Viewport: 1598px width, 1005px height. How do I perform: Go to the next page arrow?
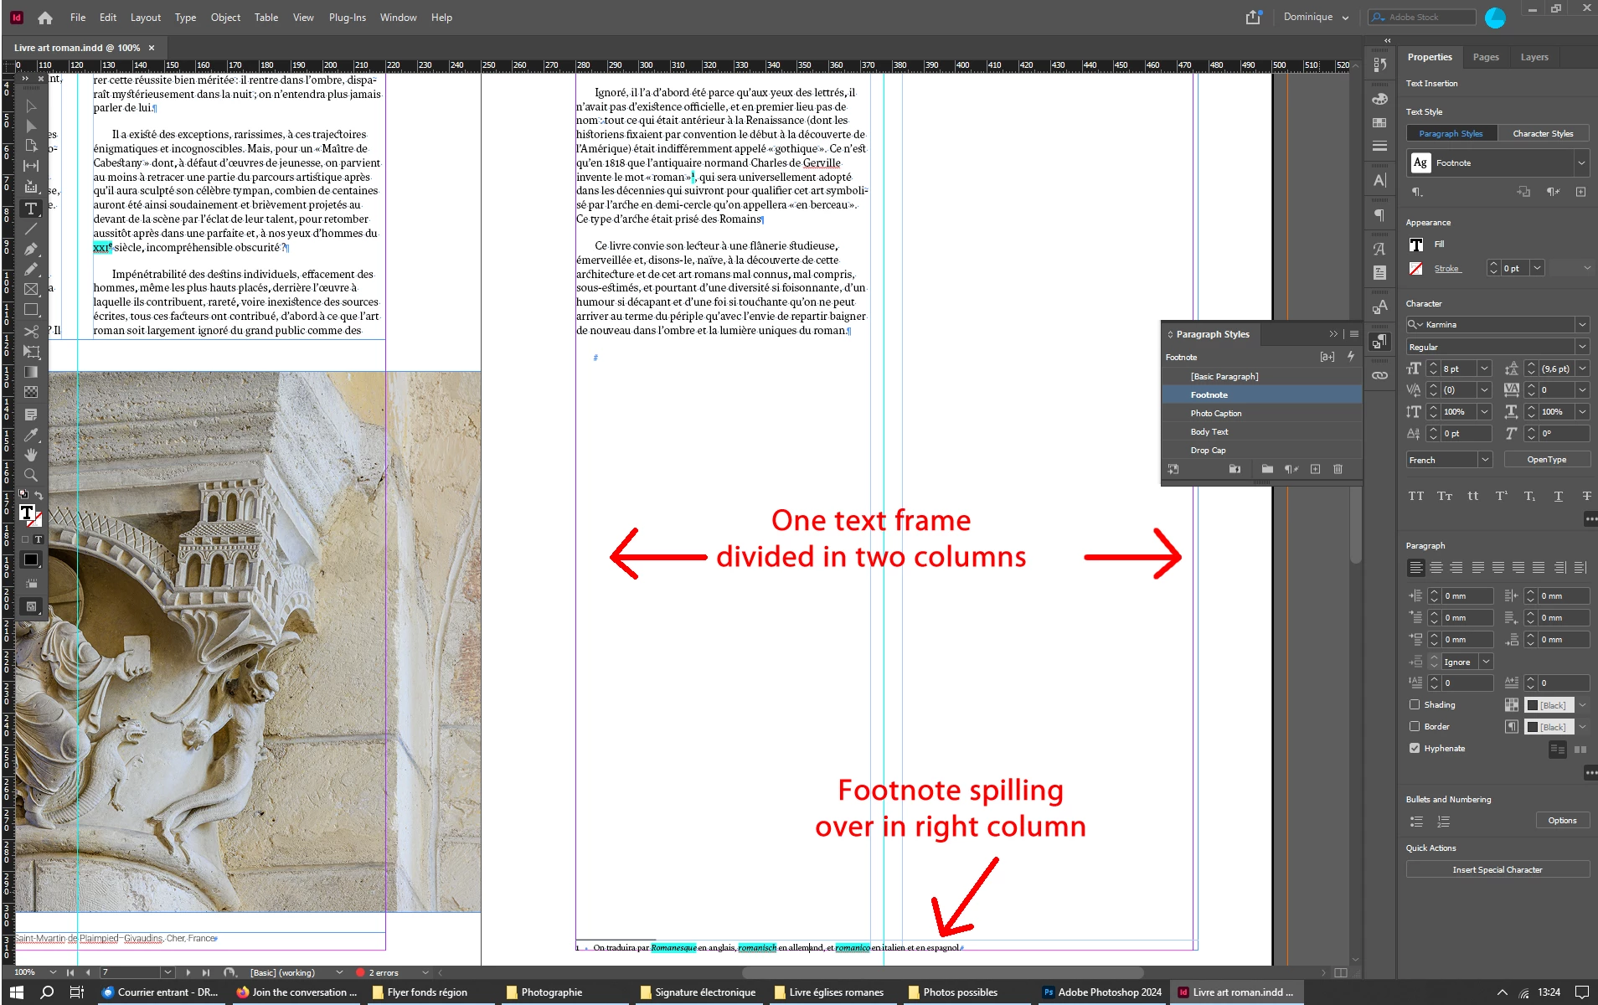(x=188, y=972)
